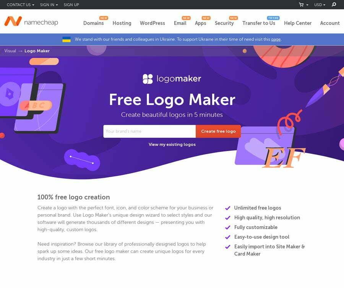Click the checkmark beside Unlimited free logos
The image size is (344, 288).
pyautogui.click(x=228, y=208)
